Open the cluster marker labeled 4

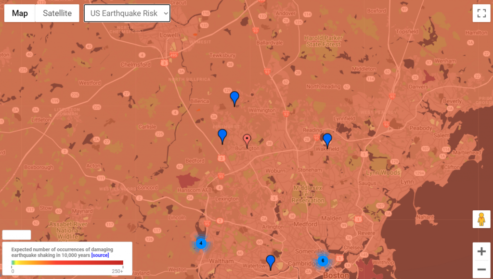(x=201, y=243)
